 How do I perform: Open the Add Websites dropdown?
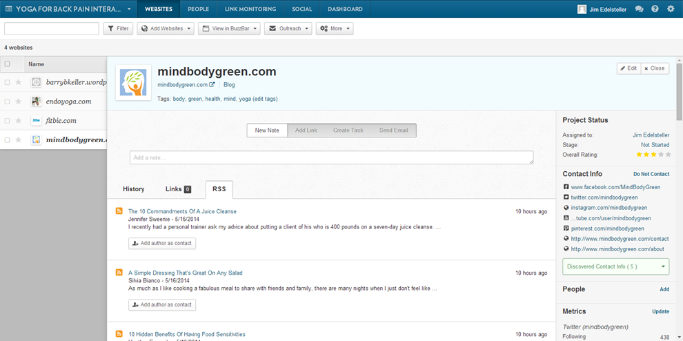pos(166,28)
